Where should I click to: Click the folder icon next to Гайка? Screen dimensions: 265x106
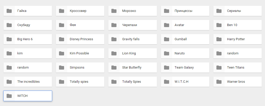(x=9, y=11)
